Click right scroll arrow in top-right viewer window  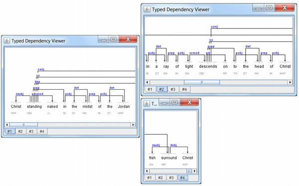coord(290,82)
